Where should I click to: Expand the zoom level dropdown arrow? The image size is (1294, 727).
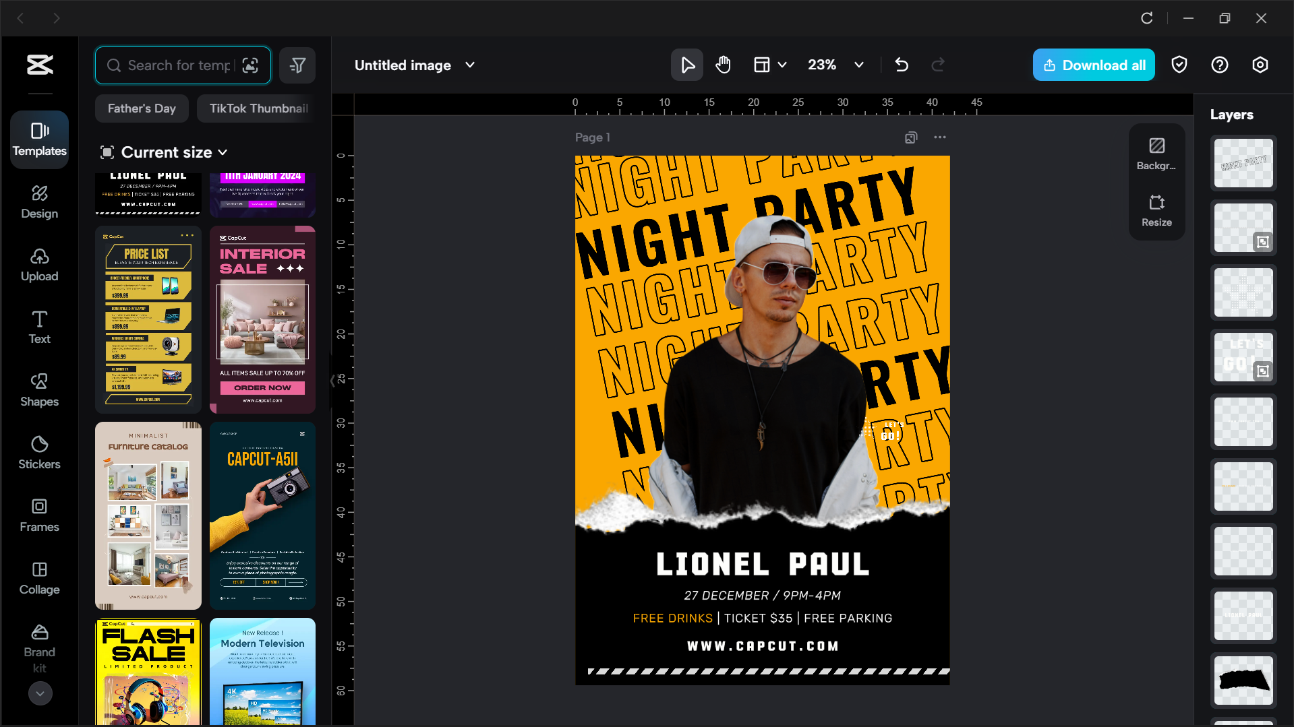click(859, 65)
